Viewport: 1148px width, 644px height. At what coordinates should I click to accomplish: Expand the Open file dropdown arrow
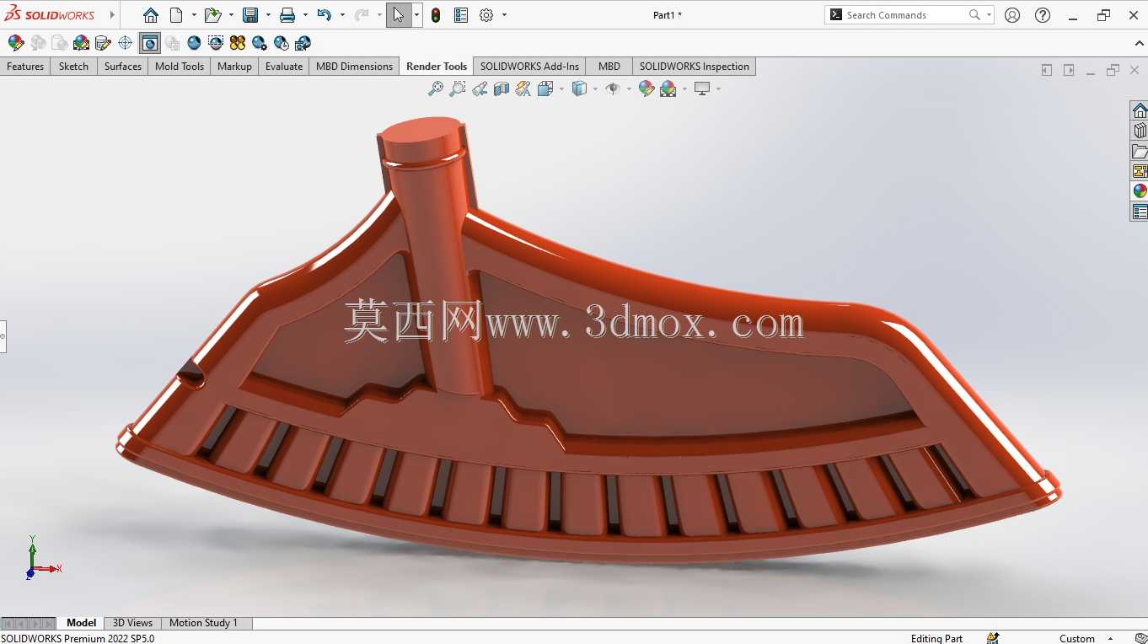point(231,15)
